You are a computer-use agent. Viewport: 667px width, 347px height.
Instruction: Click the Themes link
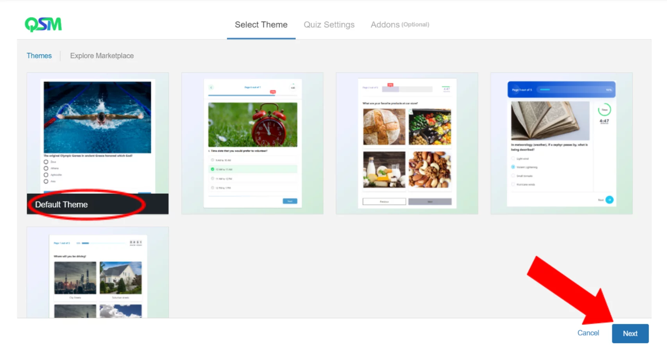pyautogui.click(x=39, y=56)
